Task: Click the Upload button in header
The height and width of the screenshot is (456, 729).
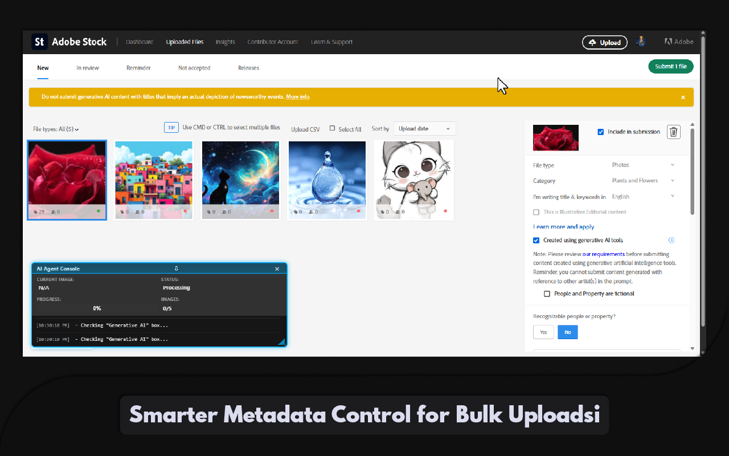Action: pyautogui.click(x=605, y=42)
